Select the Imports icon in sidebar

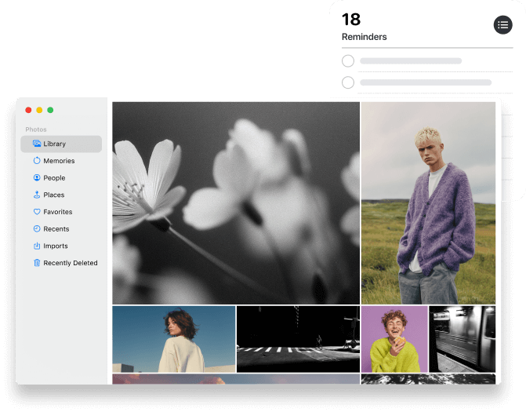(x=36, y=246)
